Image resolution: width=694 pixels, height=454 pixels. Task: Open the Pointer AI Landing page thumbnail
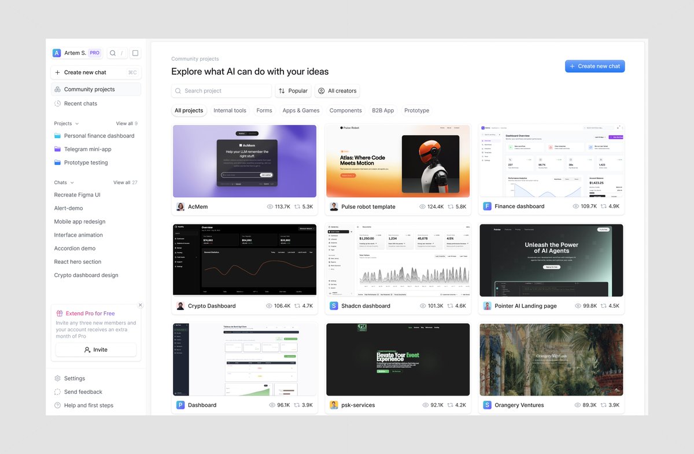click(551, 260)
